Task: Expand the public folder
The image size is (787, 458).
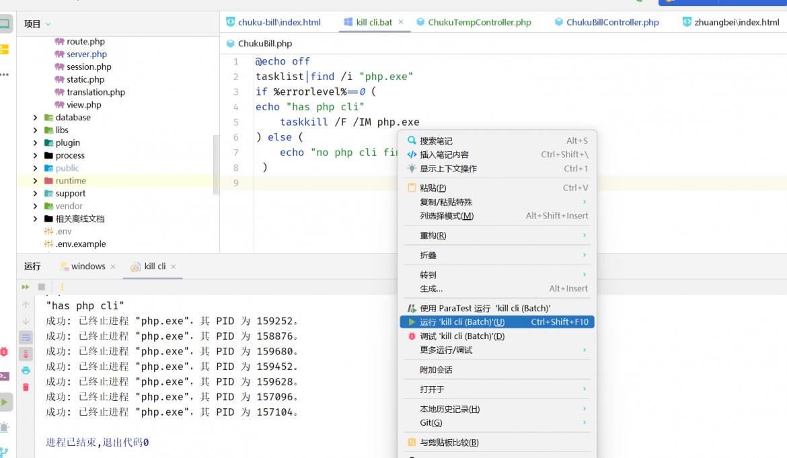Action: [35, 168]
